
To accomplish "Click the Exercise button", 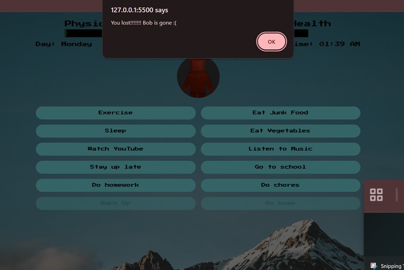I will pyautogui.click(x=116, y=113).
